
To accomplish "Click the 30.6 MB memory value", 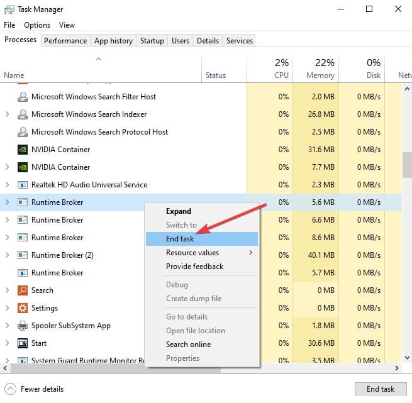I will (321, 343).
